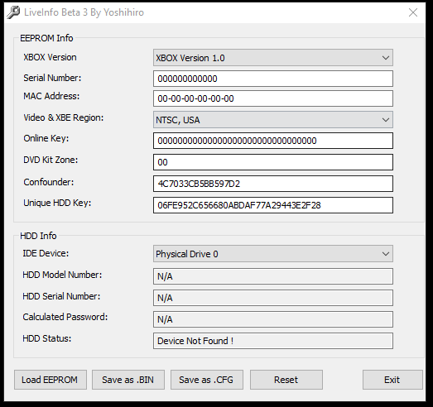Screen dimensions: 433x407
Task: Click Load EEPROM button
Action: [x=51, y=380]
